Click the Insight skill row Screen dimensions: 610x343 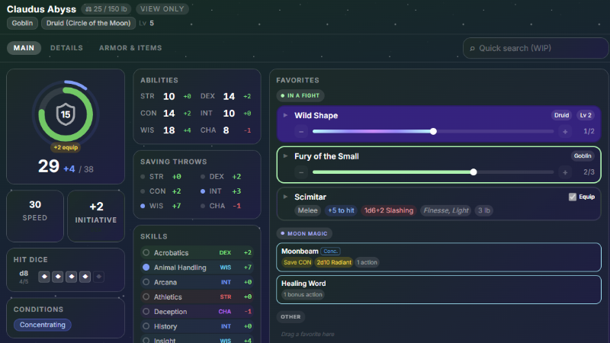click(197, 340)
